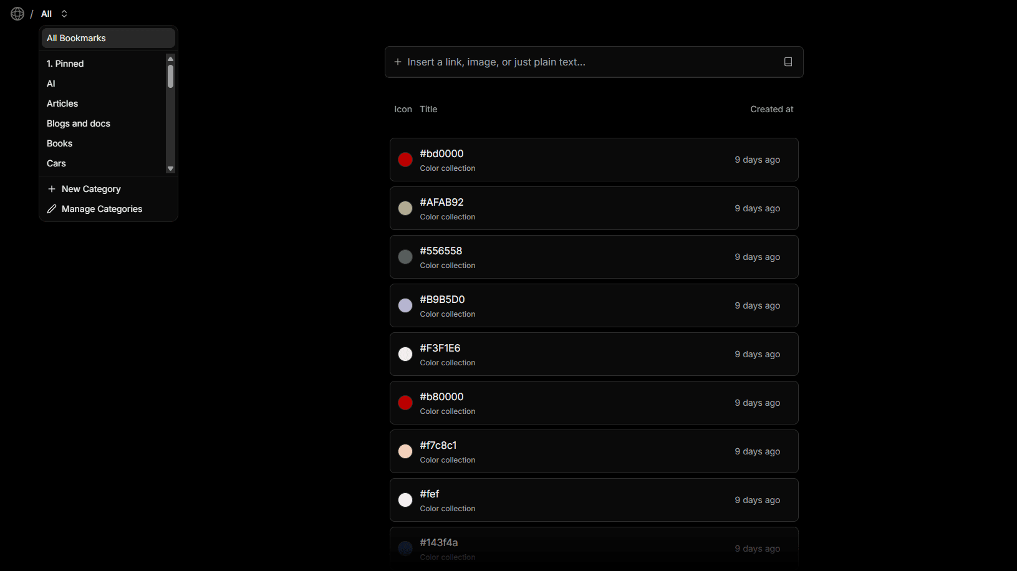The height and width of the screenshot is (571, 1017).
Task: Open the Blogs and docs category
Action: [79, 123]
